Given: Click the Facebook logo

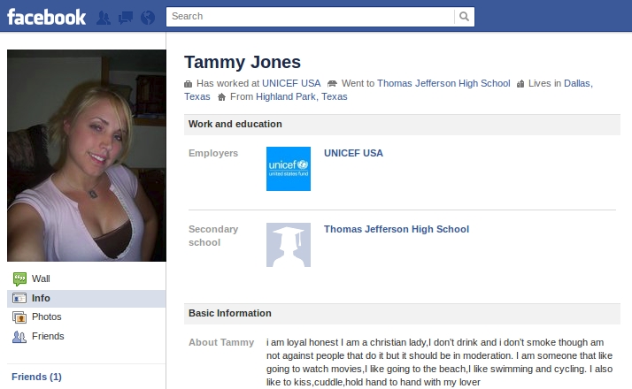Looking at the screenshot, I should pos(46,17).
